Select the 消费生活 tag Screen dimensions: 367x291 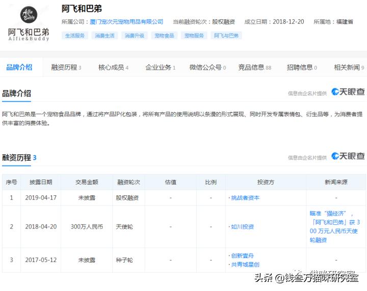click(104, 36)
